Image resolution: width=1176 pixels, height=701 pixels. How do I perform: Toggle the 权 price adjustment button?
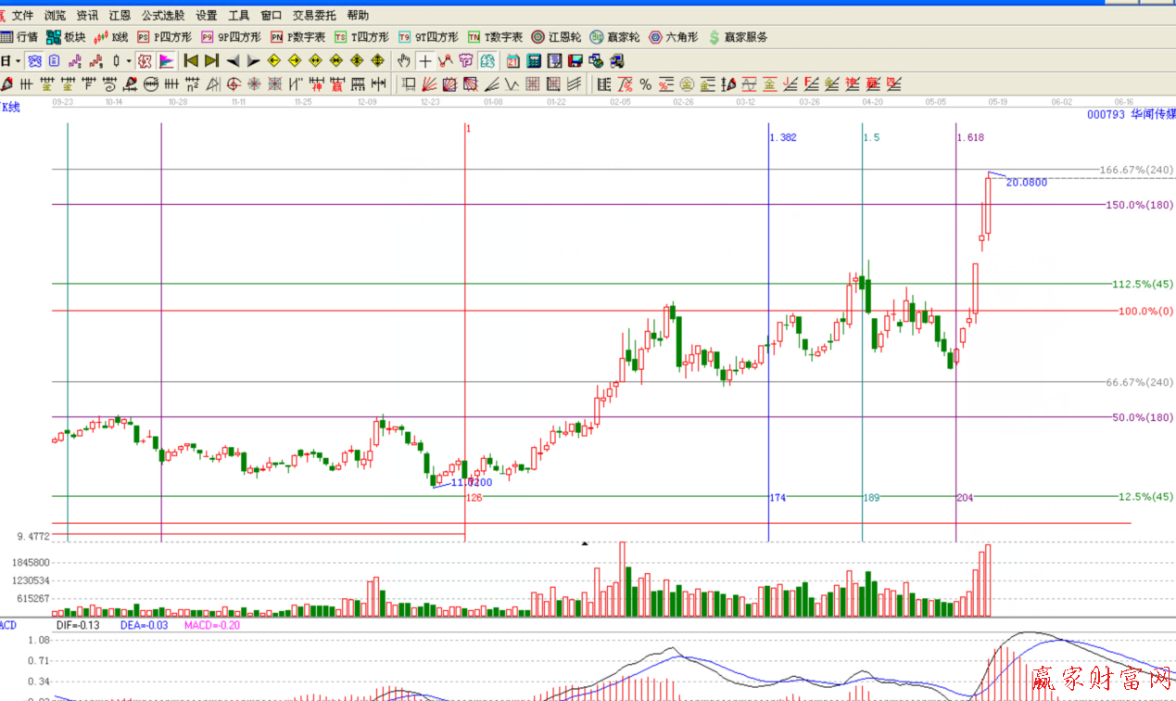pos(145,61)
